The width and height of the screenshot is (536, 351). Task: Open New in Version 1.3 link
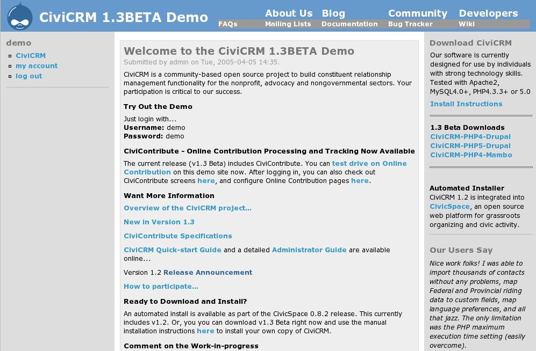[x=159, y=222]
